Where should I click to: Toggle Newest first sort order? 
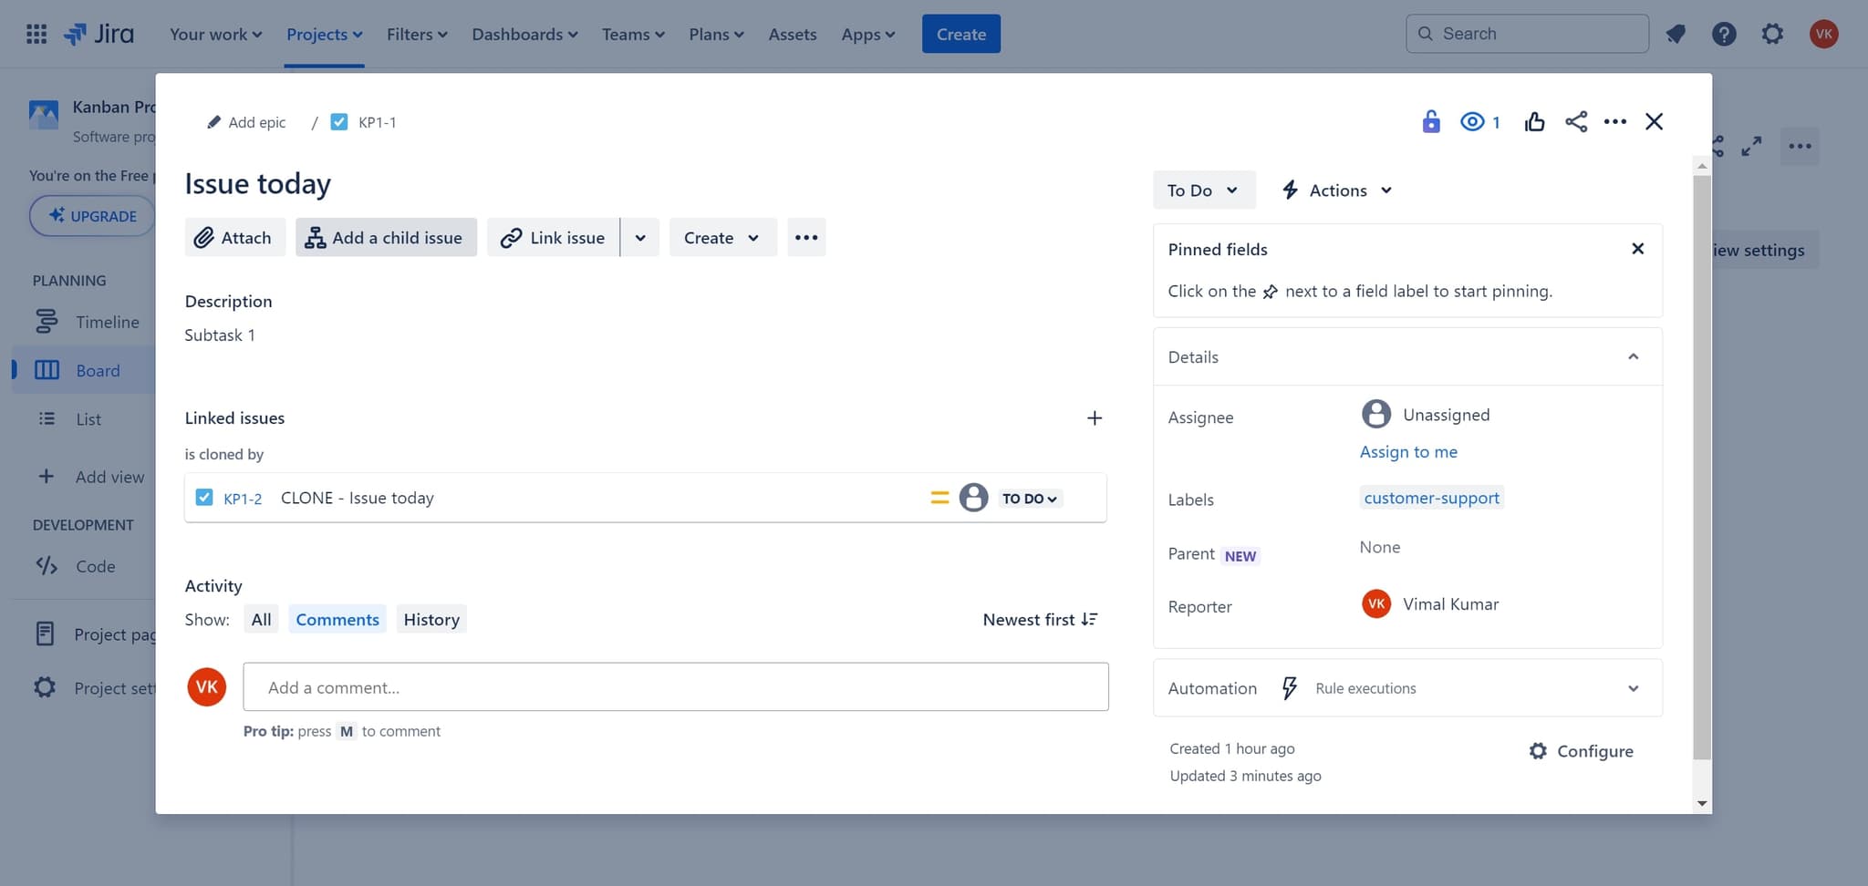1040,620
